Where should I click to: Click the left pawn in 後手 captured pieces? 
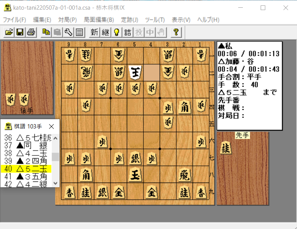pyautogui.click(x=10, y=99)
